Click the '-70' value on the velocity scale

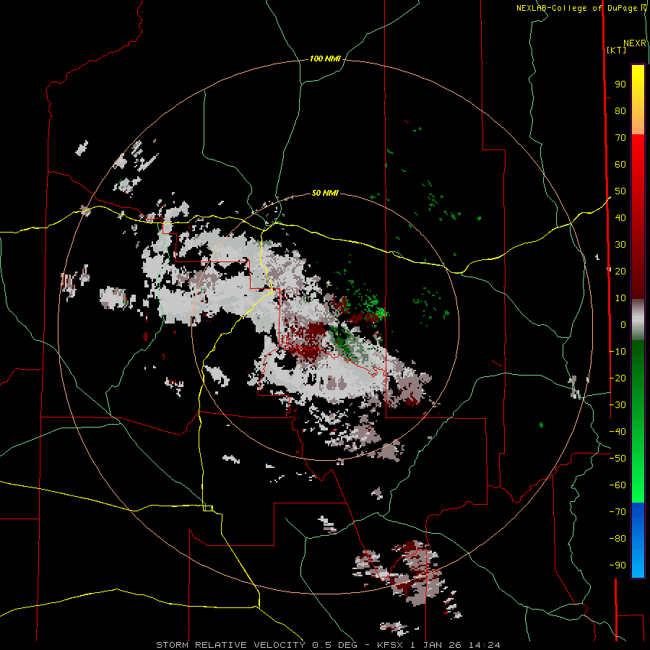(x=617, y=512)
